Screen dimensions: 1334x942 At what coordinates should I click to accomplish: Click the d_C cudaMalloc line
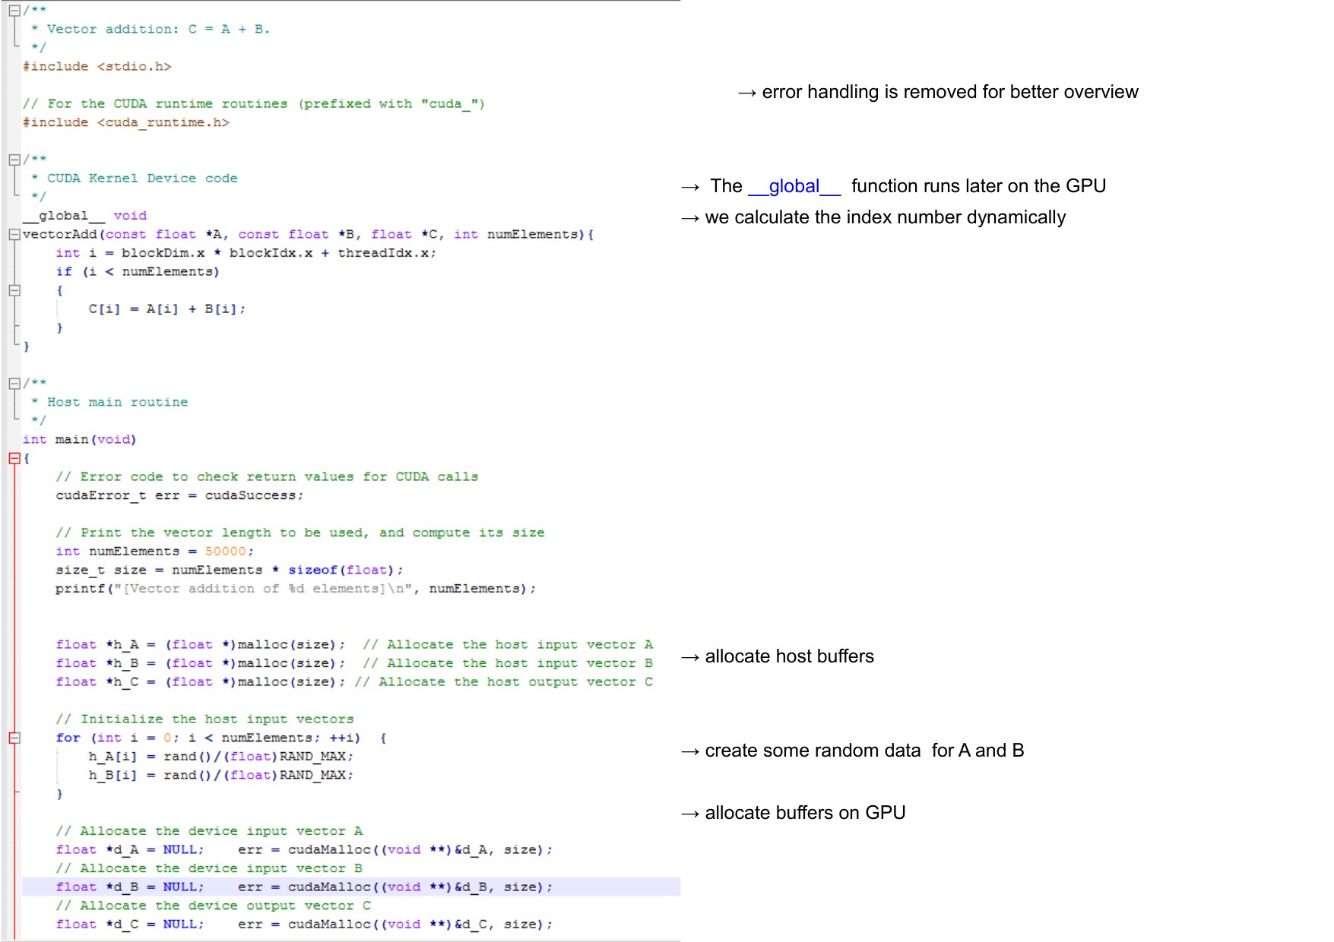[304, 925]
